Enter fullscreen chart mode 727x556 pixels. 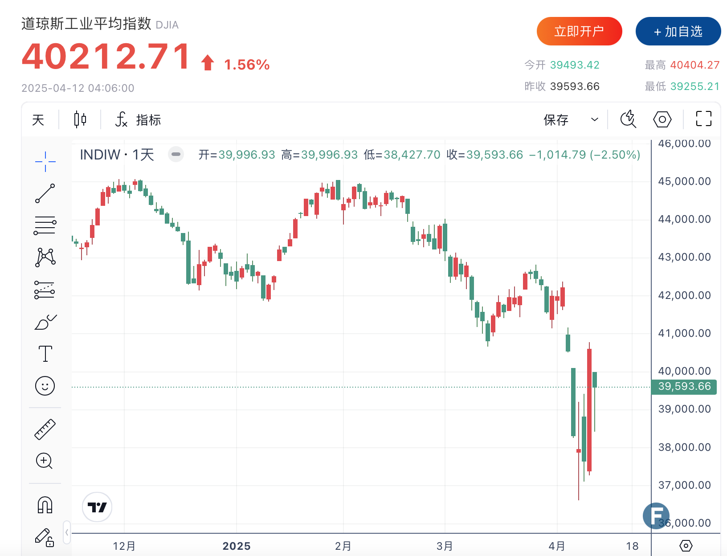point(703,119)
